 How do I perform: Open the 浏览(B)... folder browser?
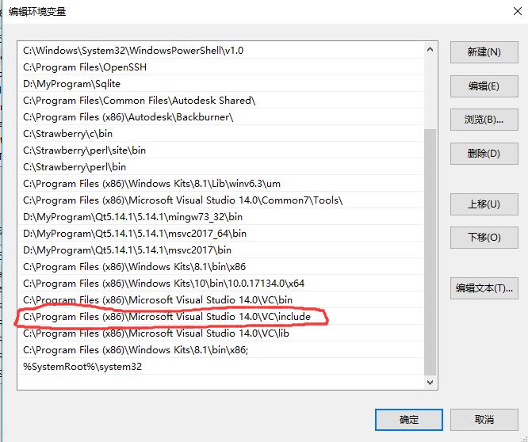(x=484, y=120)
